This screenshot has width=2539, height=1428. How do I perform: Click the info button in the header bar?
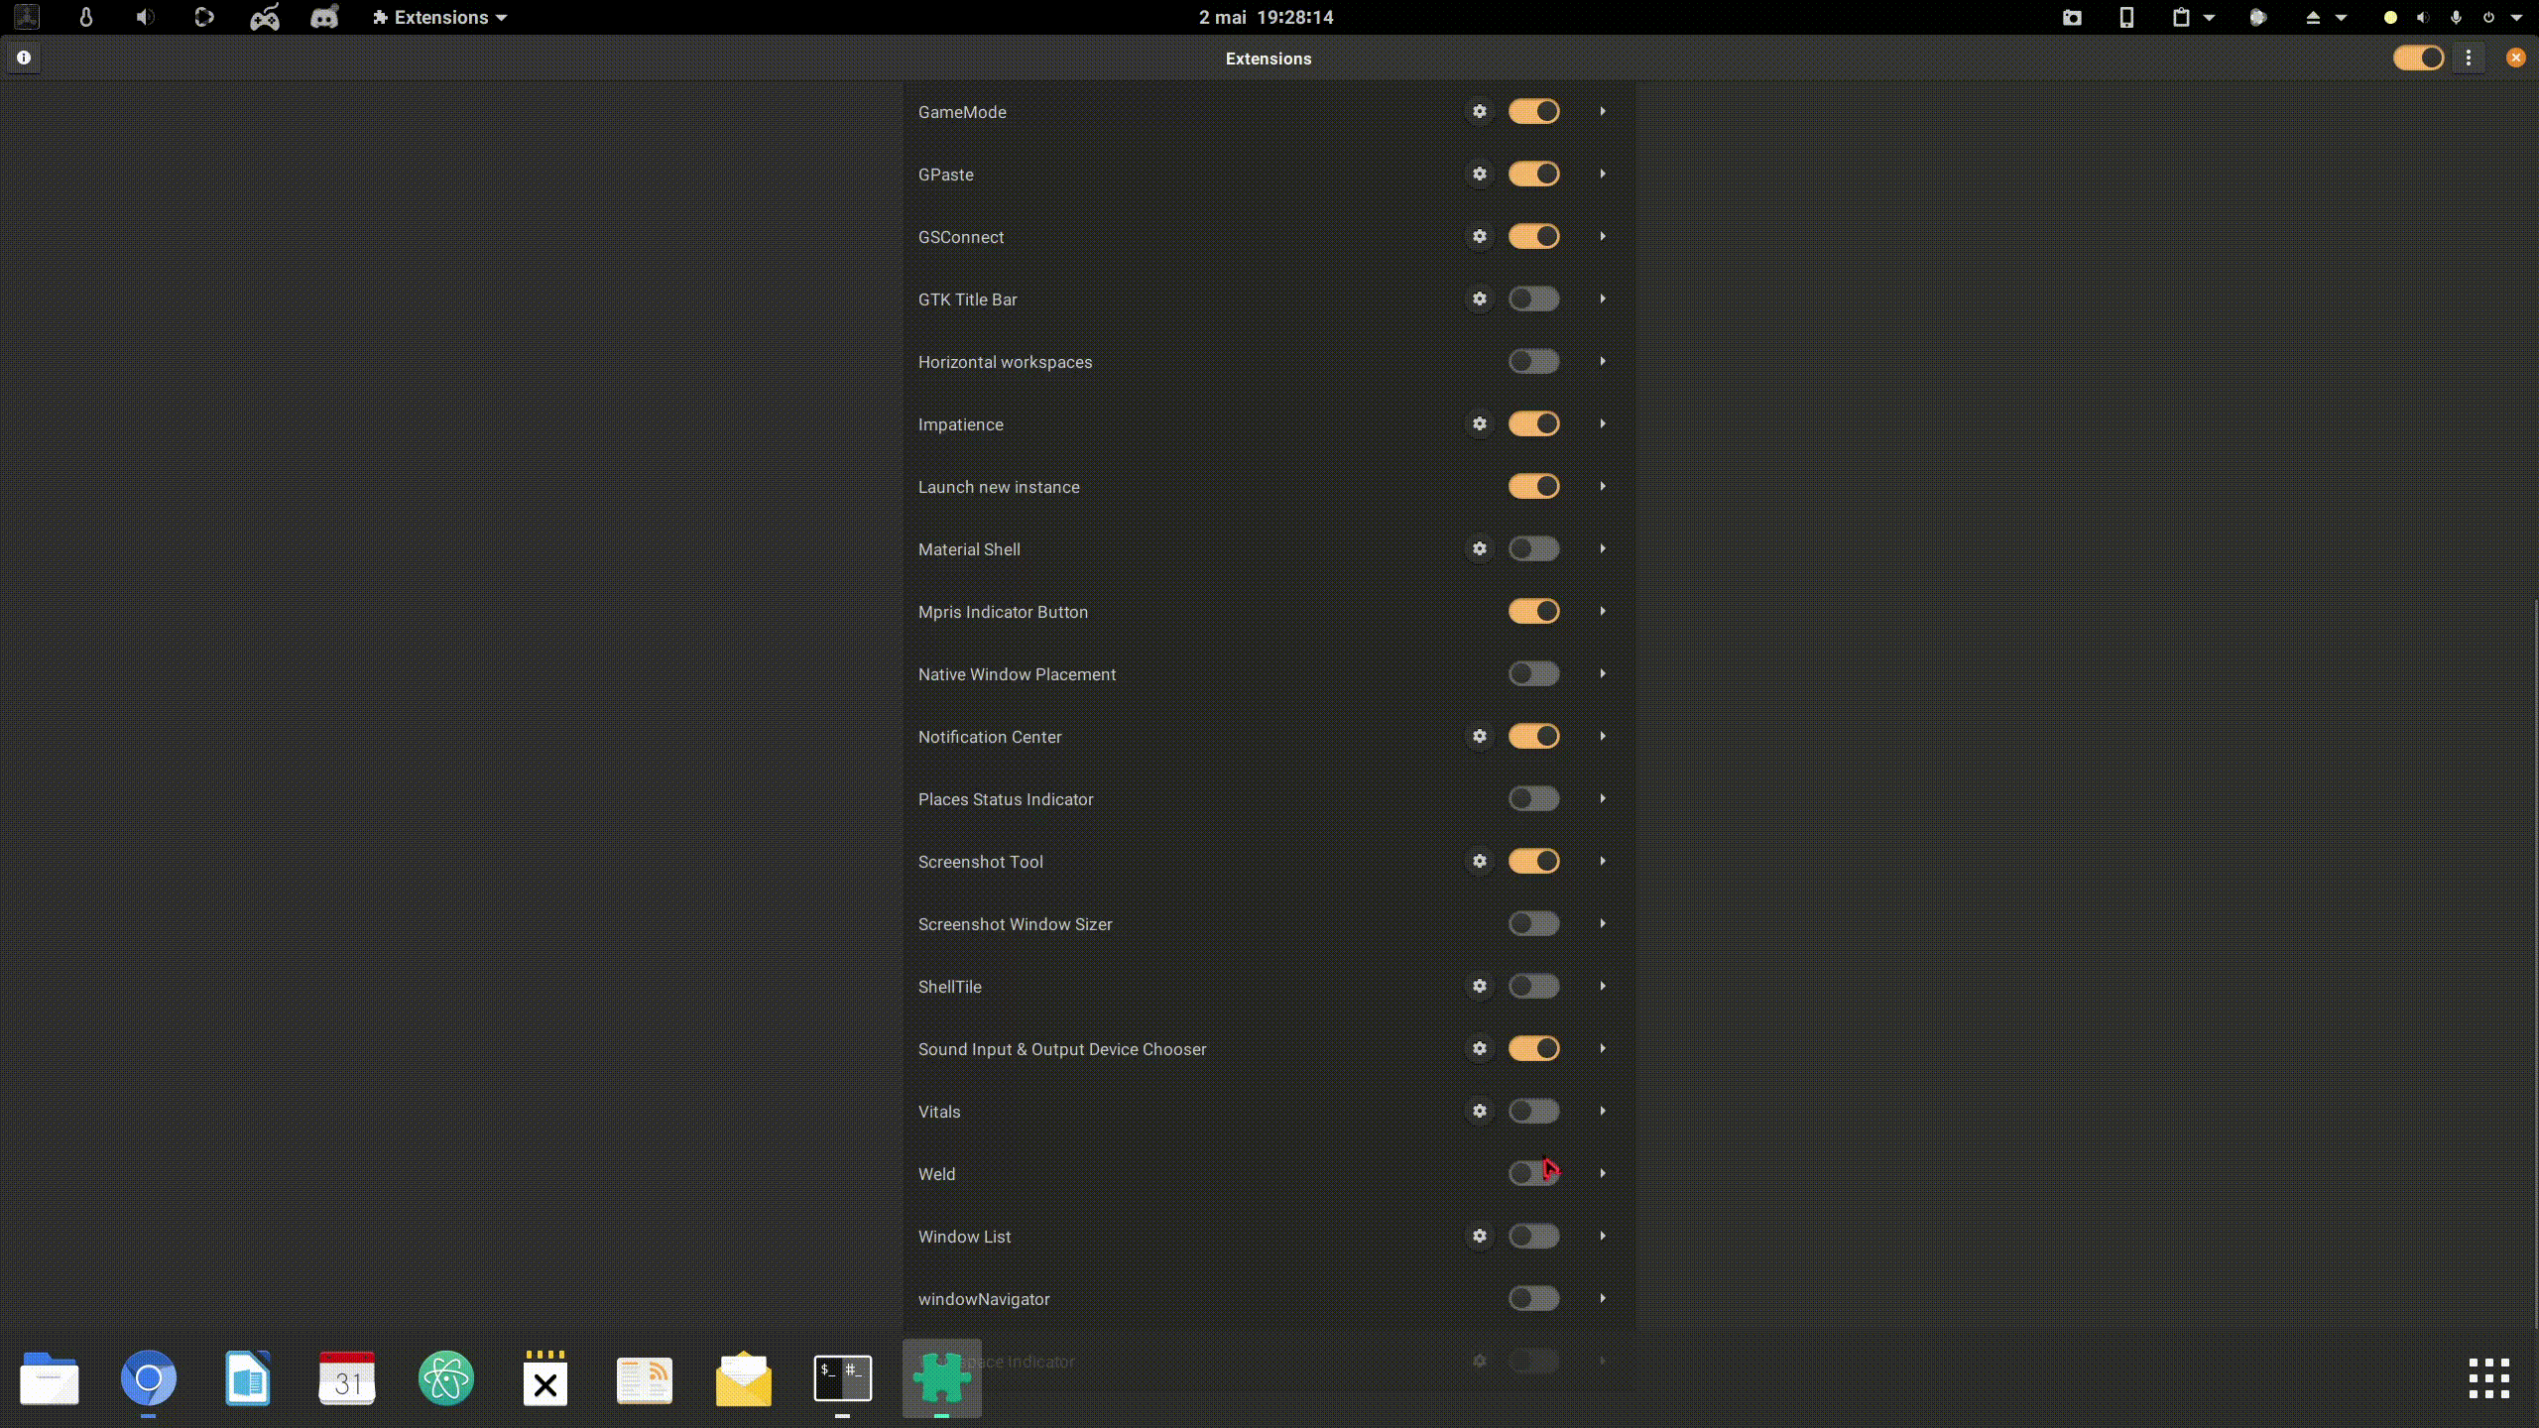point(23,57)
